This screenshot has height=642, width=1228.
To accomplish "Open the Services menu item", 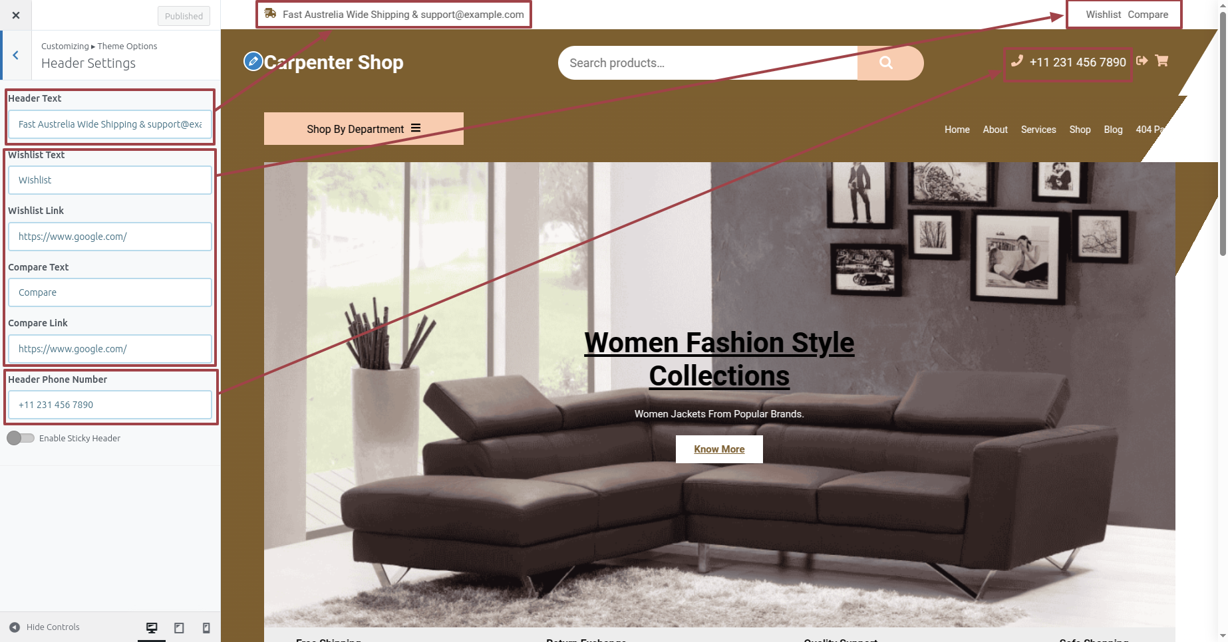I will [1038, 130].
